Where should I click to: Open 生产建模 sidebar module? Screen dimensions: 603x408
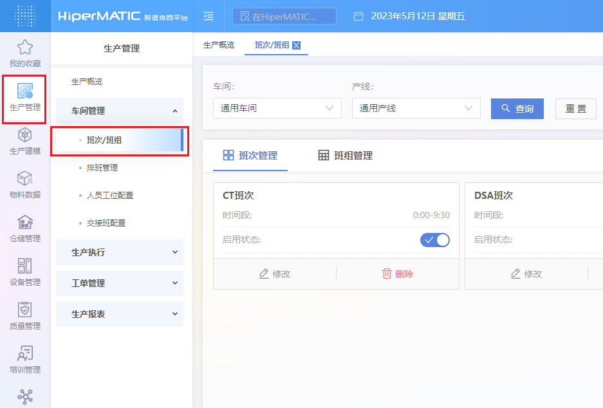pyautogui.click(x=25, y=141)
